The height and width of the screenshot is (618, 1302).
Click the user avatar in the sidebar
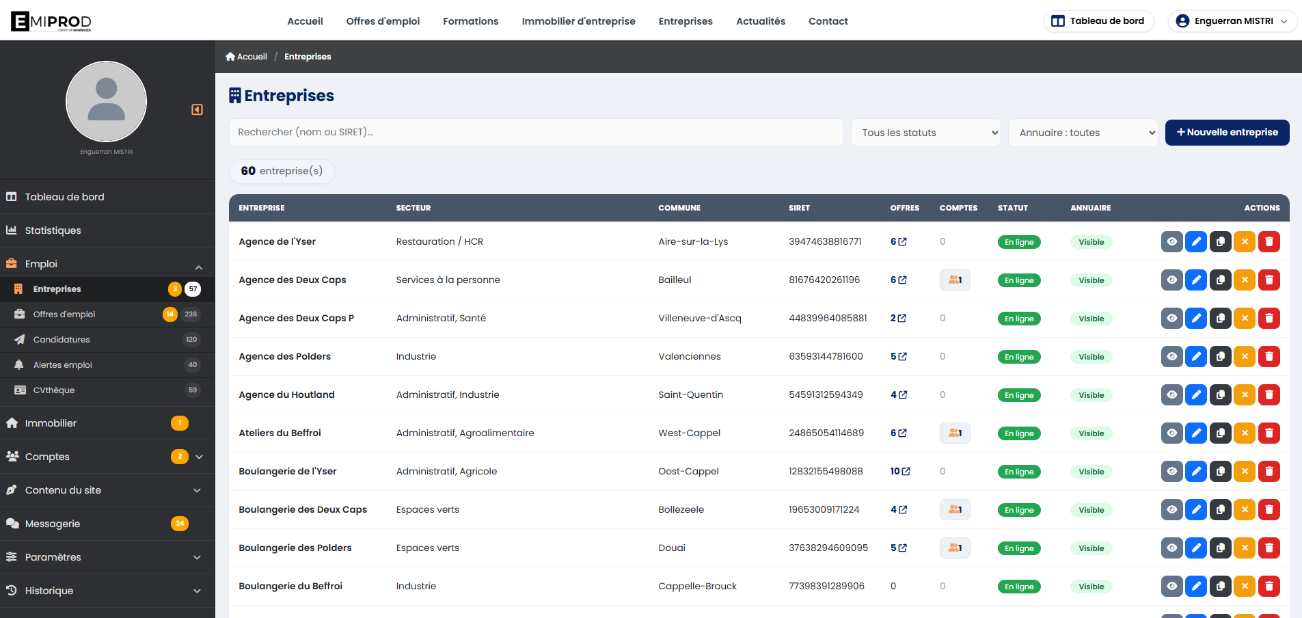pos(106,101)
